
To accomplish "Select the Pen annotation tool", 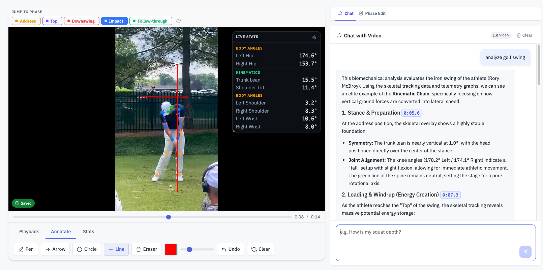I will [26, 249].
